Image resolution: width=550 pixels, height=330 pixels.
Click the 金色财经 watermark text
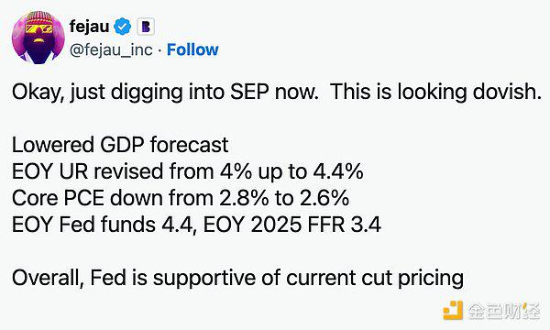(x=504, y=311)
